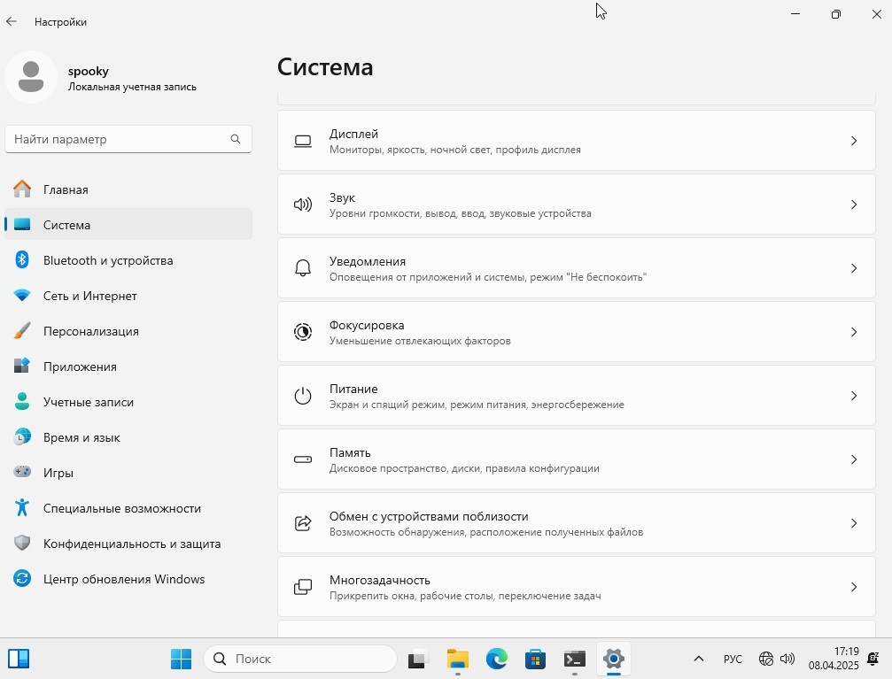Click the spooky user avatar icon
The image size is (892, 679).
(31, 77)
